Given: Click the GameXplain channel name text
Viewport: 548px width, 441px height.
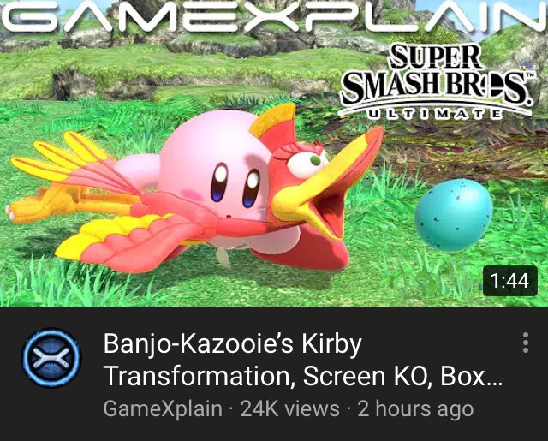Looking at the screenshot, I should (x=163, y=408).
